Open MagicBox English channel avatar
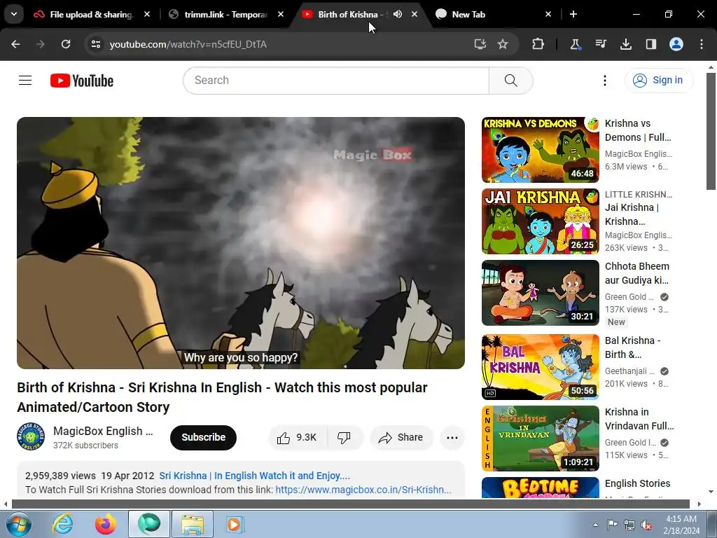This screenshot has height=538, width=717. coord(31,437)
